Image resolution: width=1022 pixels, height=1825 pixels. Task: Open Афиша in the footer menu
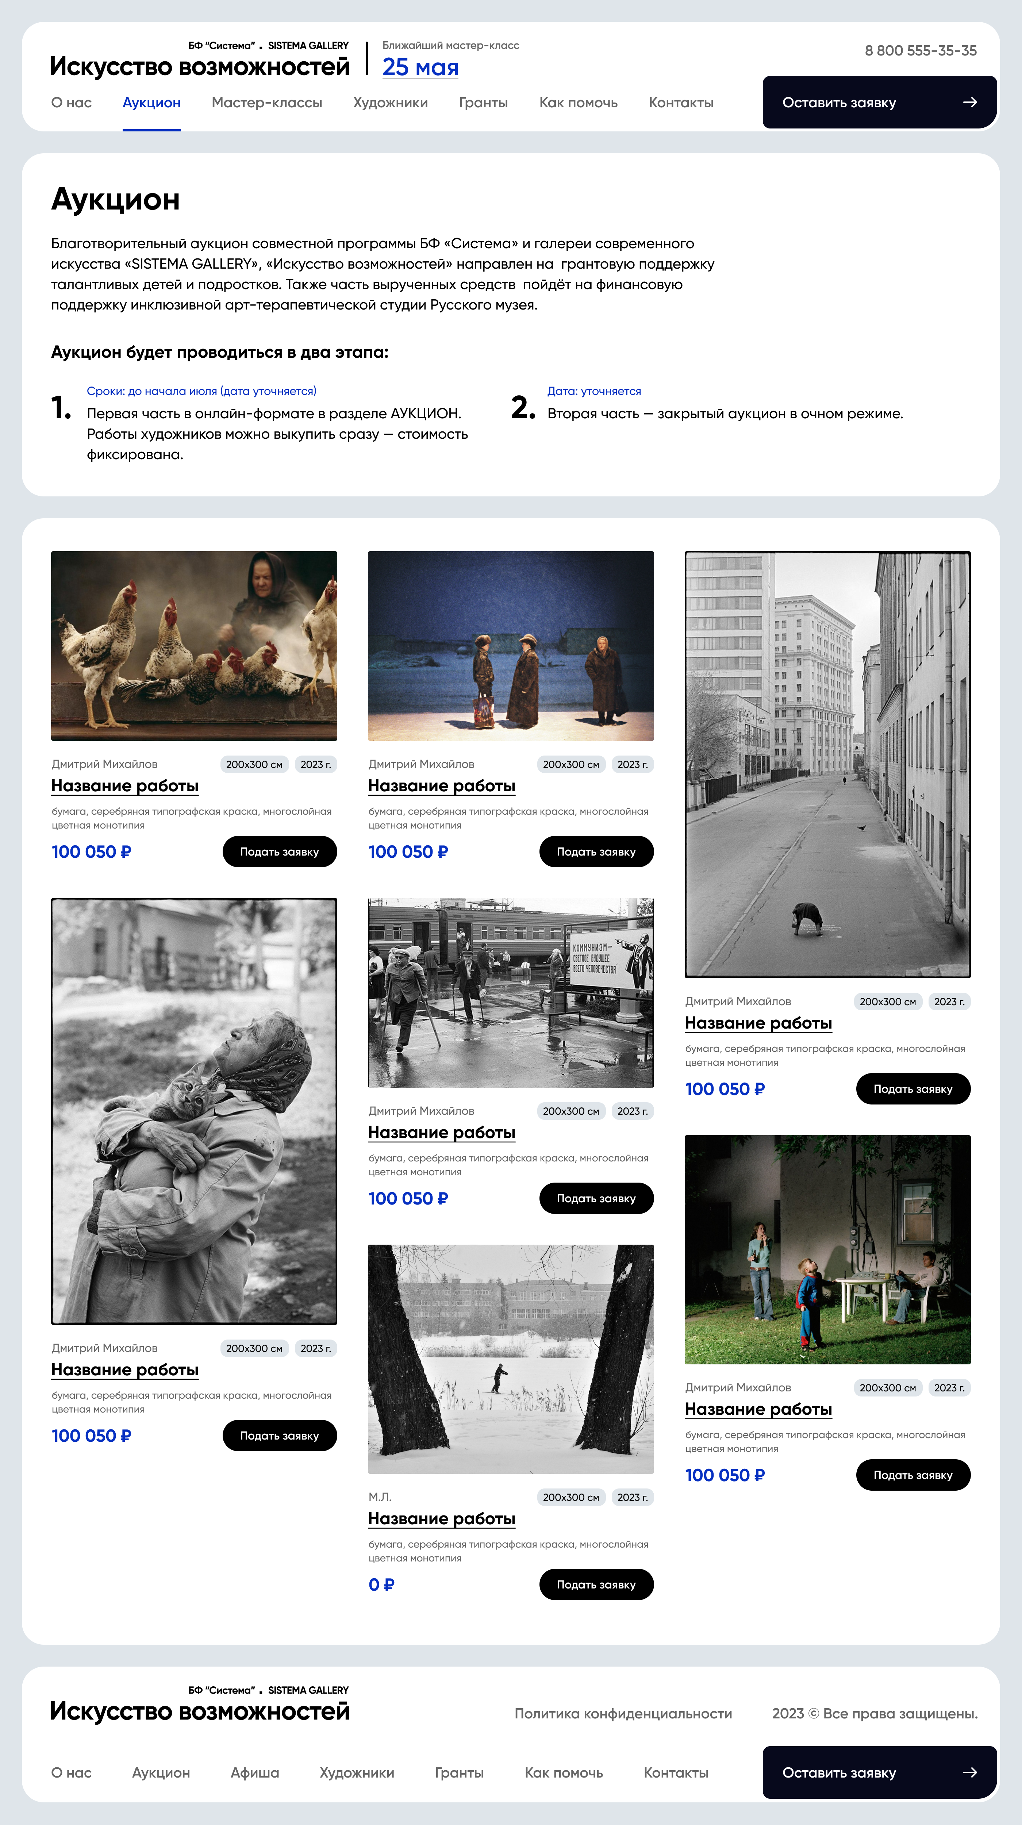pos(255,1772)
